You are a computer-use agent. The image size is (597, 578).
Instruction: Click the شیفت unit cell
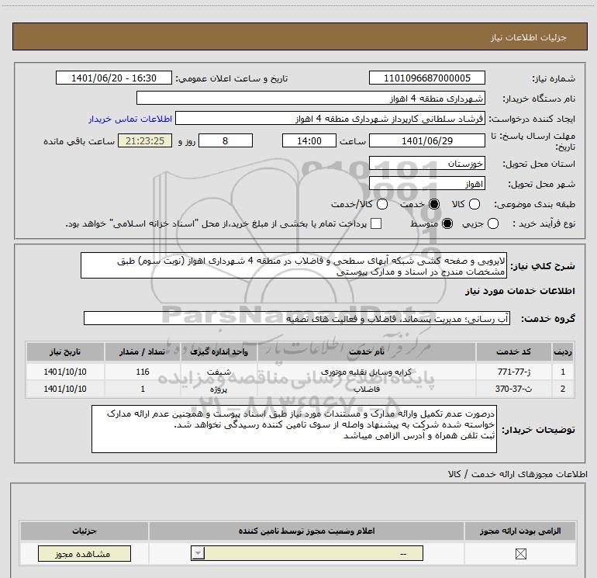(219, 372)
